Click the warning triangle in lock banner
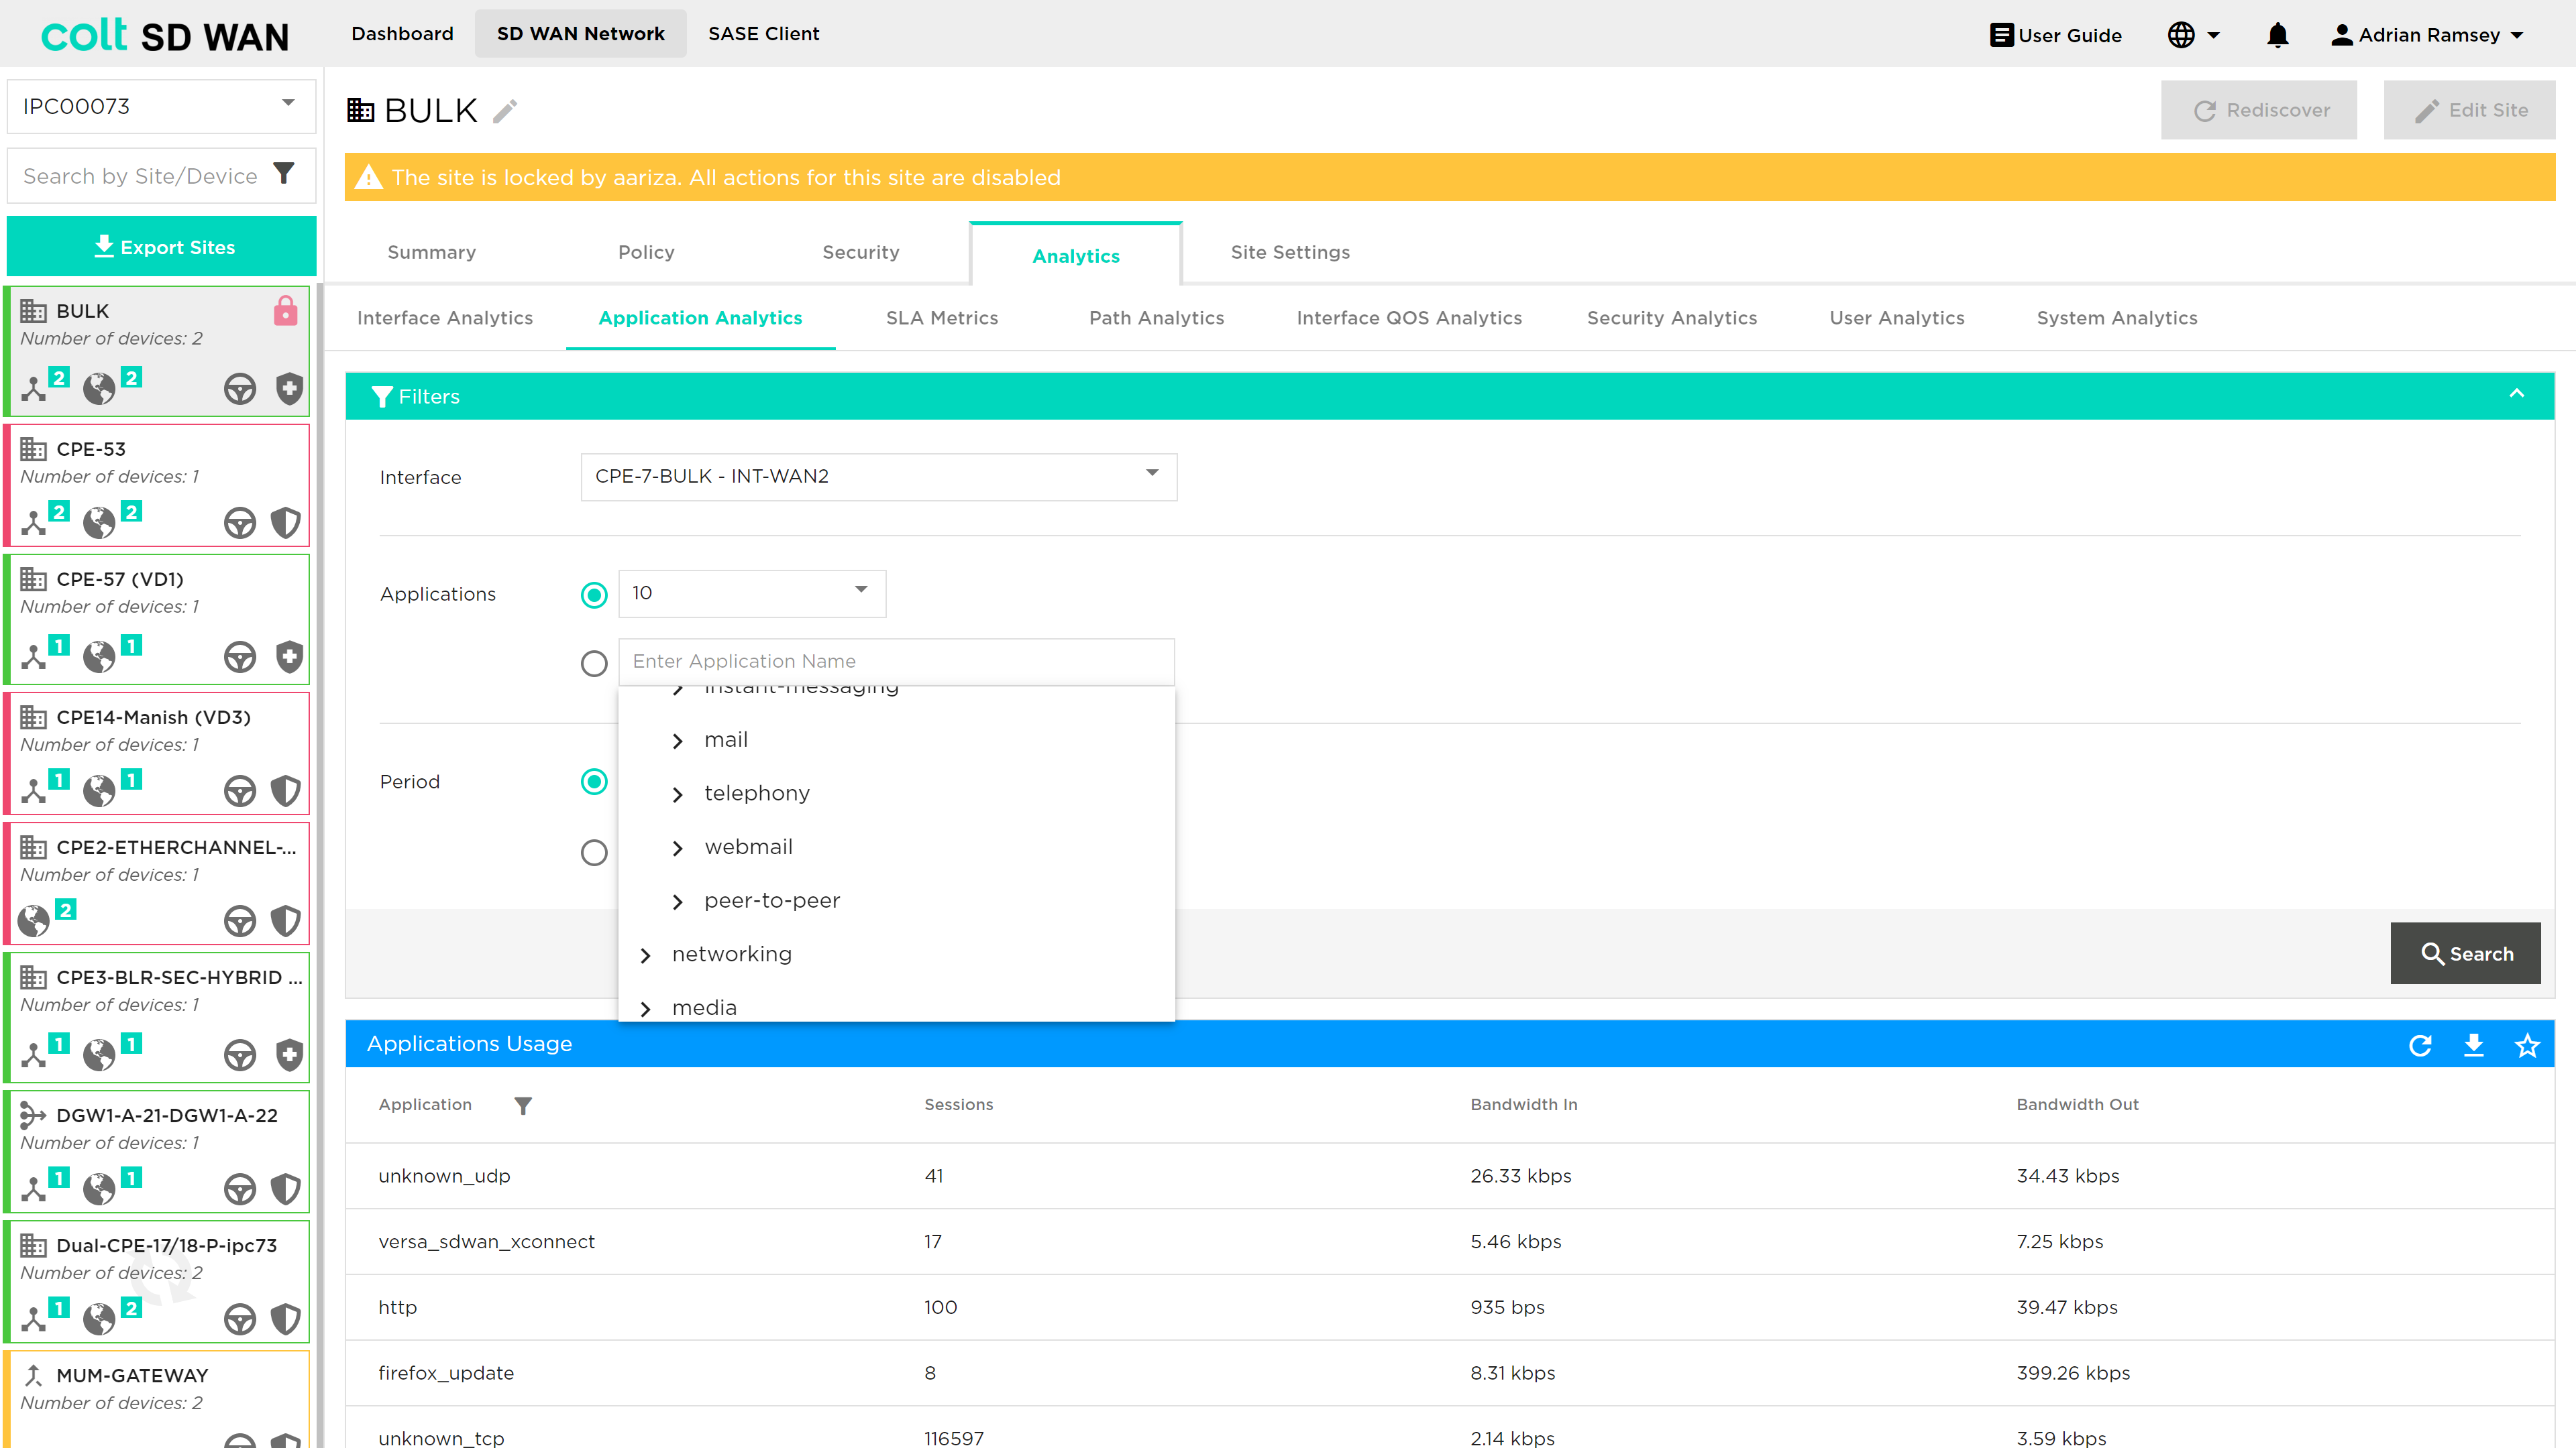 (x=369, y=177)
